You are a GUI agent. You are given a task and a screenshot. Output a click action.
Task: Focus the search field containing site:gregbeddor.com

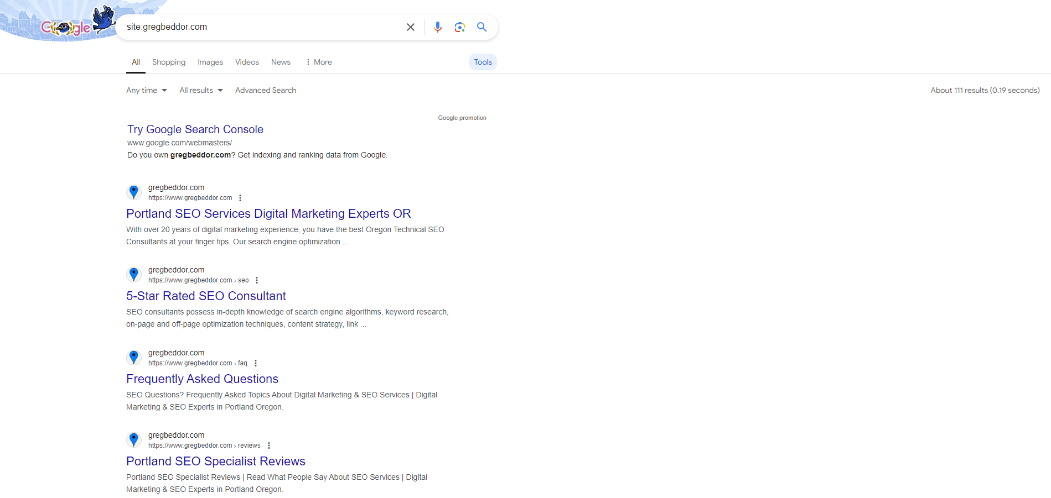(263, 27)
